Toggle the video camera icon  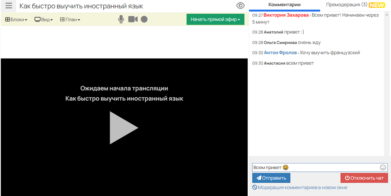133,19
